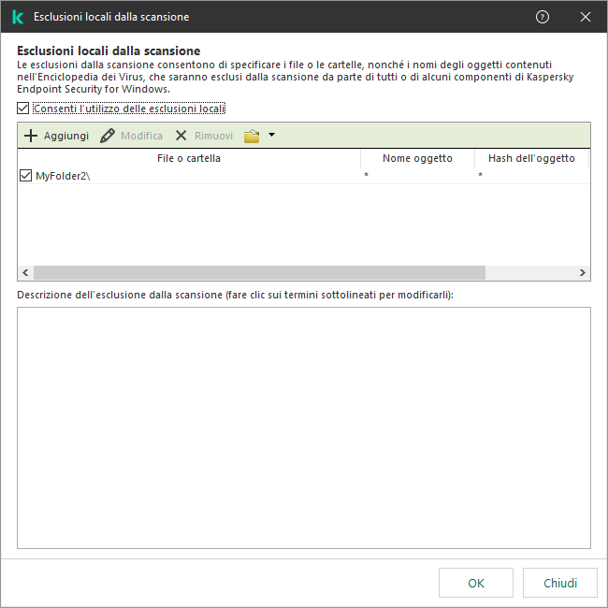Open the help question mark icon
The height and width of the screenshot is (608, 608).
coord(543,17)
